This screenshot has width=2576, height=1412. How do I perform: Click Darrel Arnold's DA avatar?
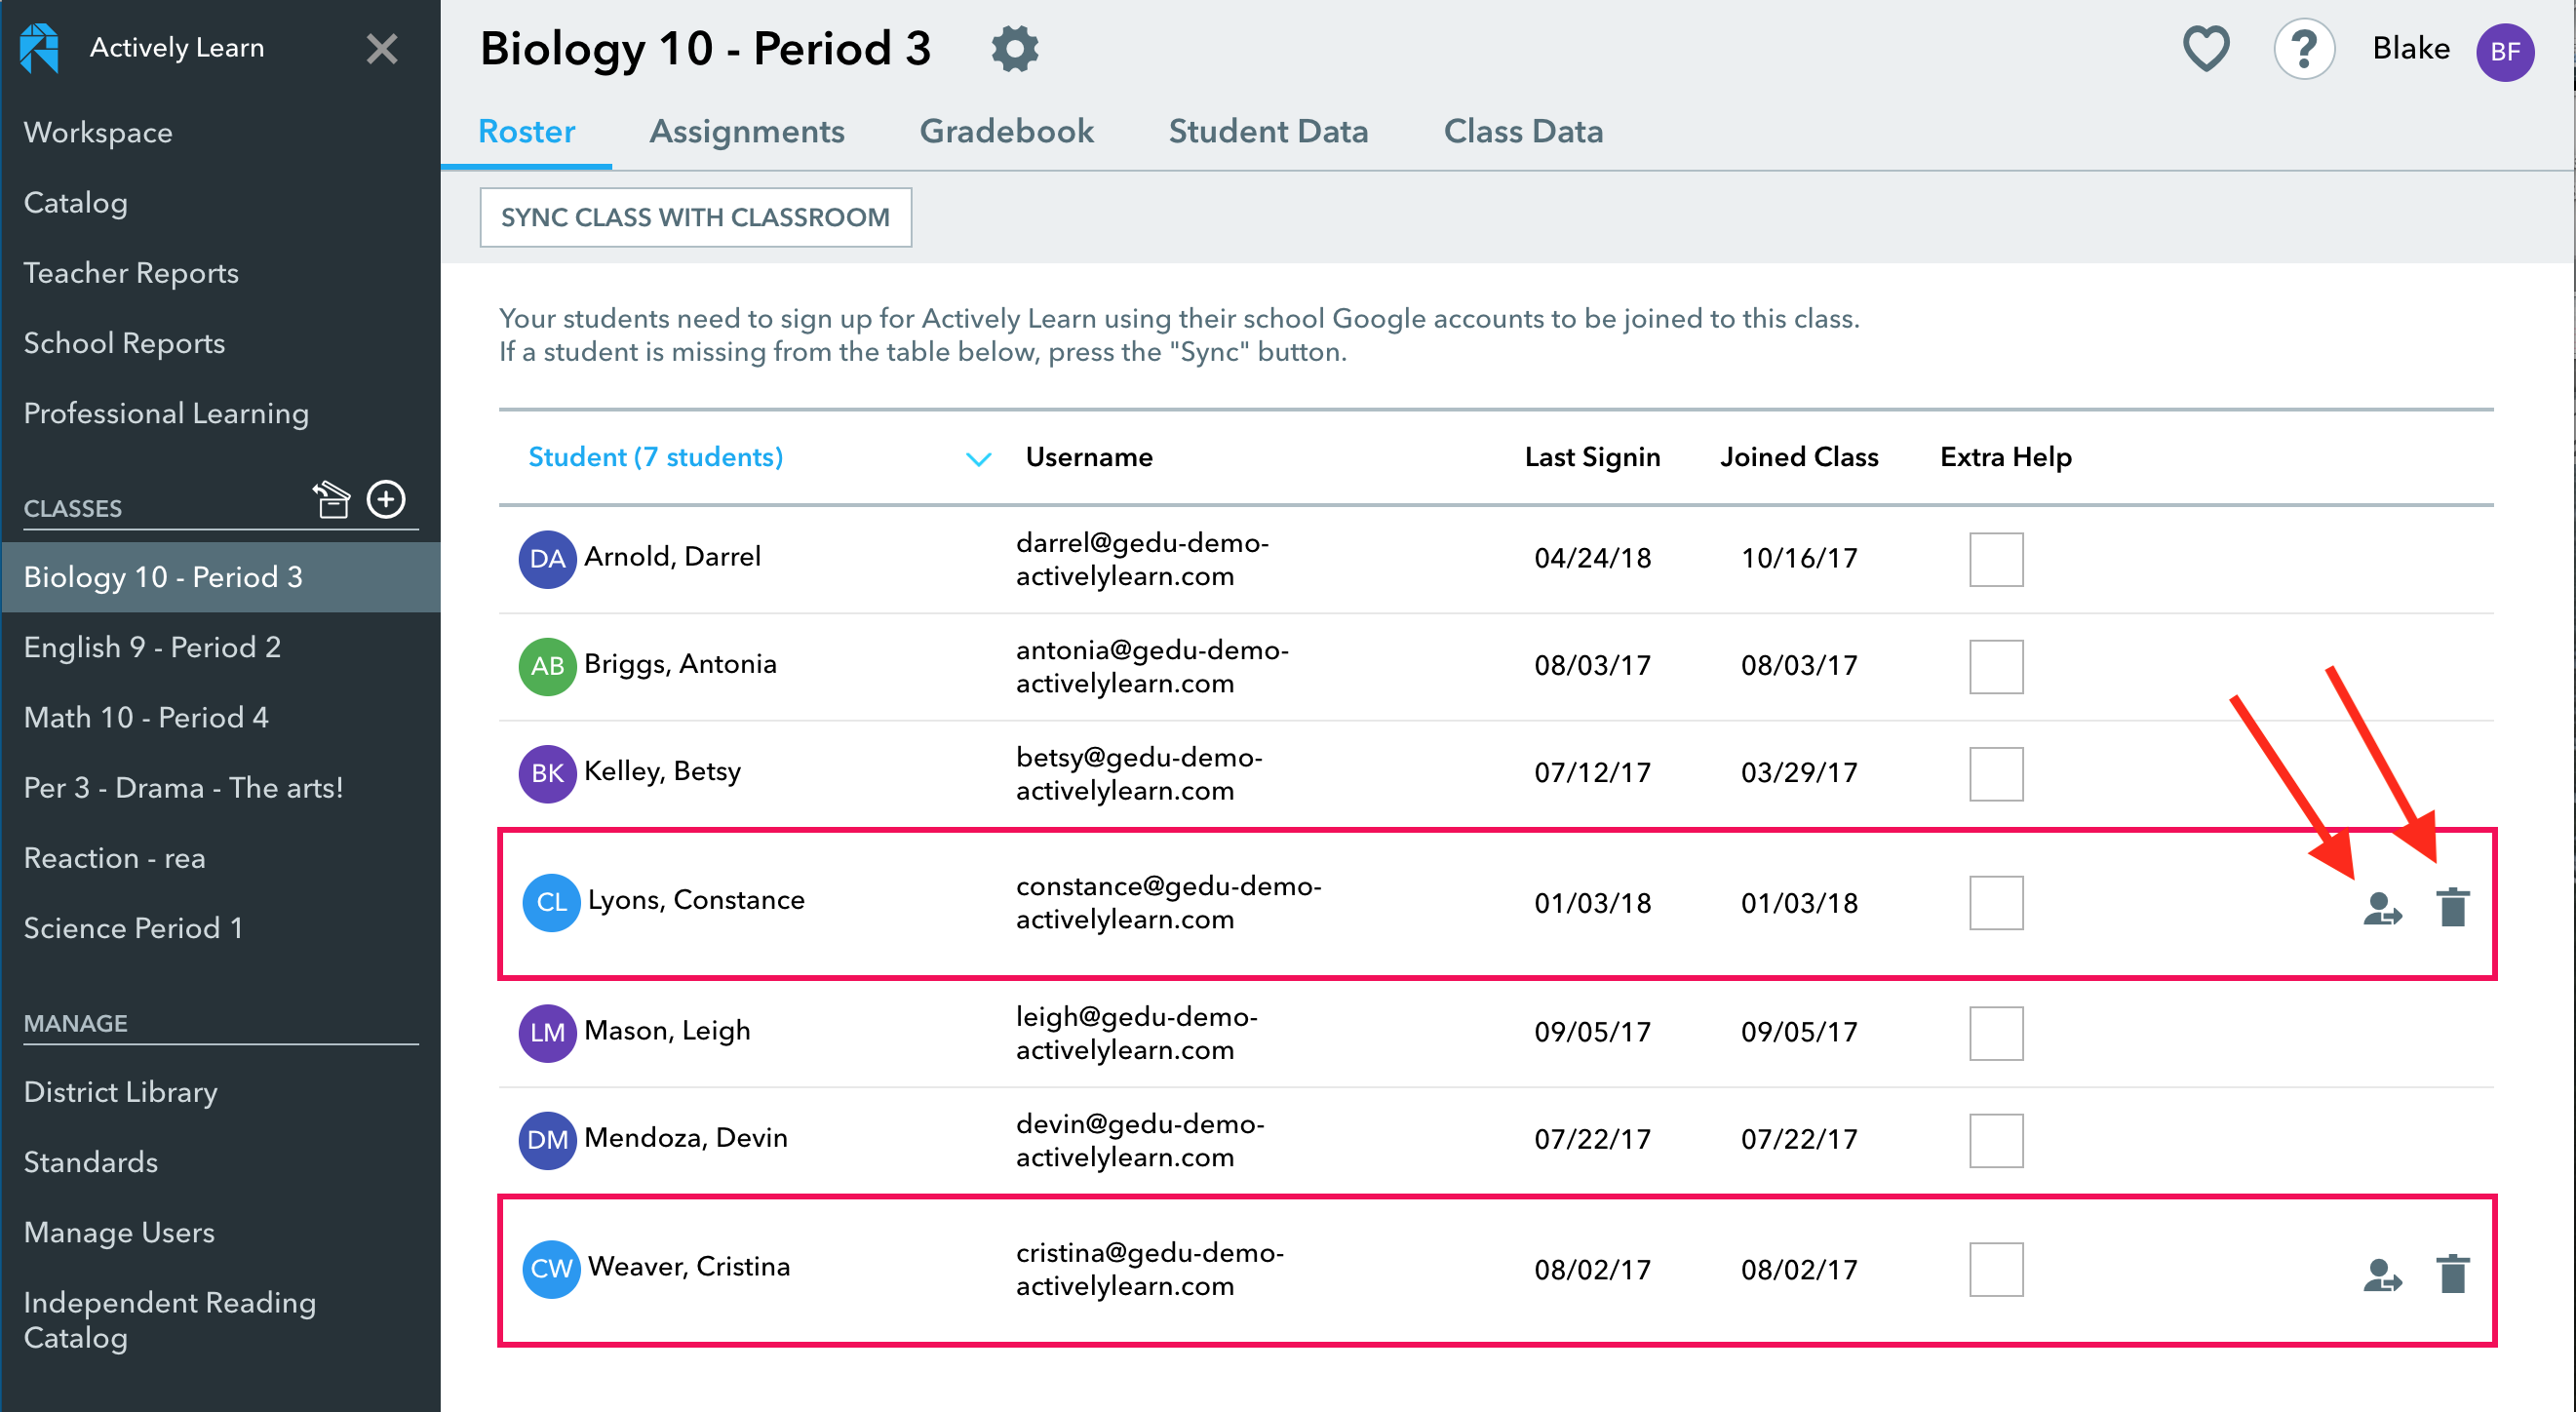click(547, 559)
